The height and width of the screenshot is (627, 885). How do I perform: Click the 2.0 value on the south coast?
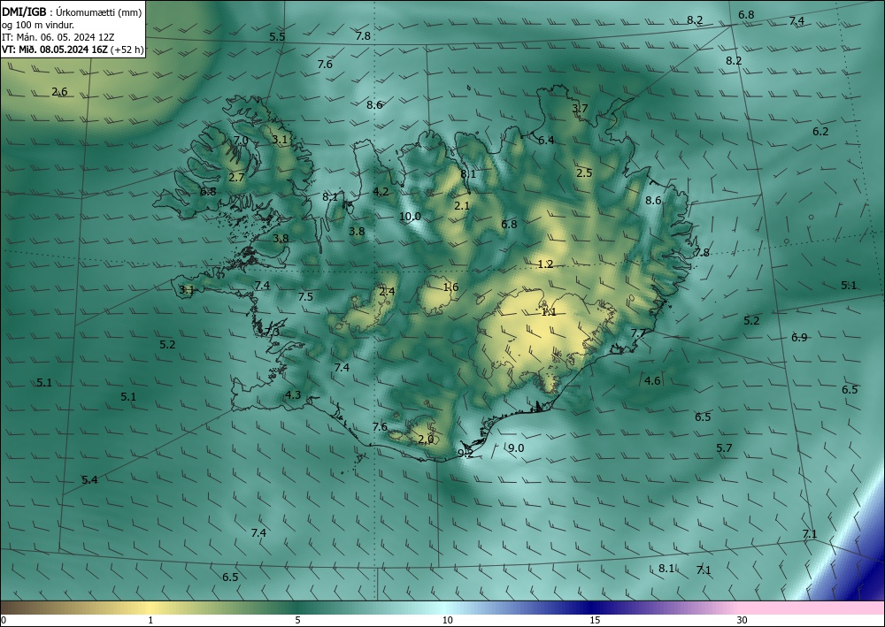[x=426, y=439]
